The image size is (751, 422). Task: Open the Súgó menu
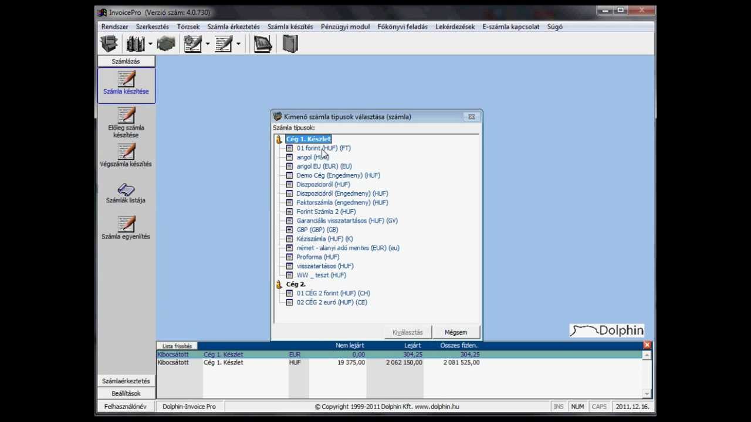coord(555,27)
